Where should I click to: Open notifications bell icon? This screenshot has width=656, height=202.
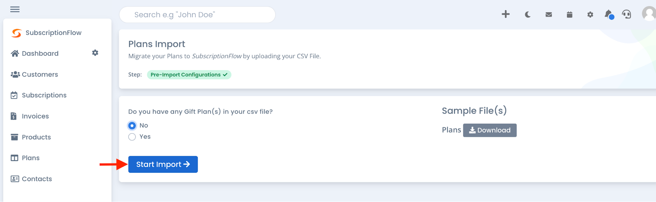tap(609, 14)
